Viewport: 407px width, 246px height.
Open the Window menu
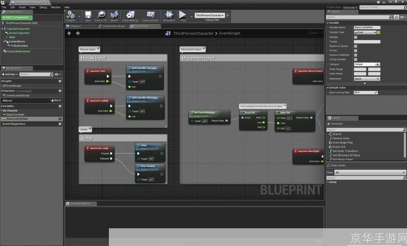(x=56, y=7)
